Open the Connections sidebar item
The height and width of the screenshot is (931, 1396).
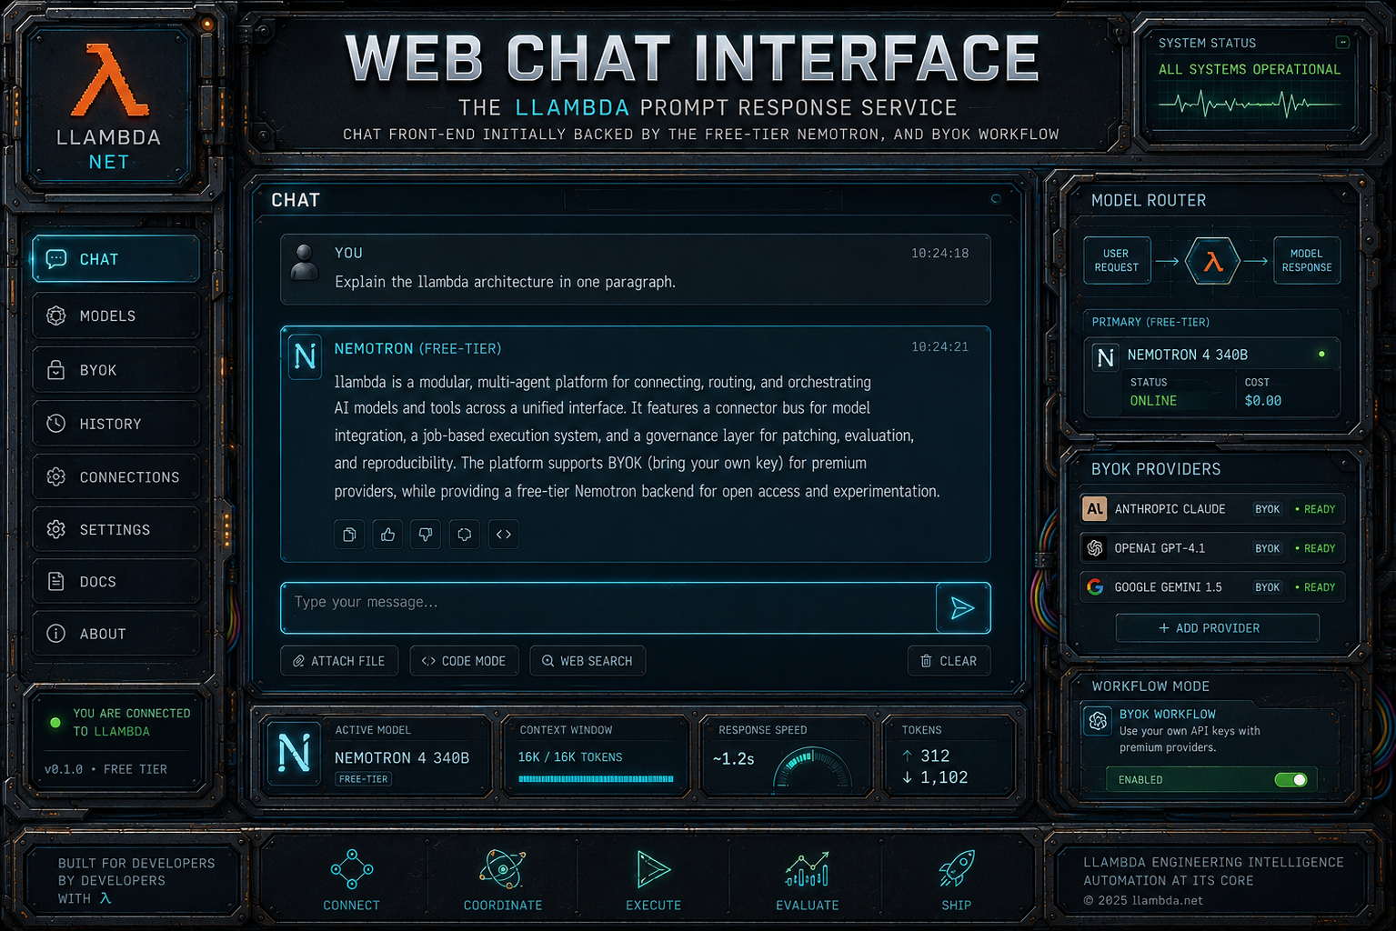[115, 476]
